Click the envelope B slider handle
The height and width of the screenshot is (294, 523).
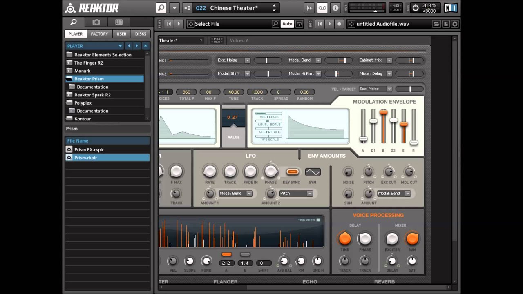(383, 112)
